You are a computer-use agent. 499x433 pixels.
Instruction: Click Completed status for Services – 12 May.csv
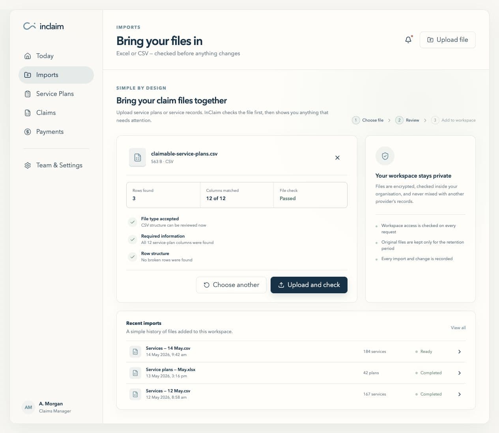tap(428, 394)
